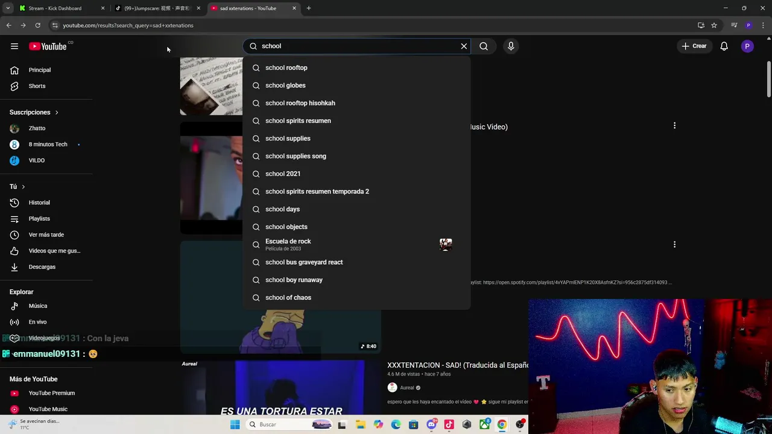This screenshot has width=772, height=434.
Task: Switch to the Jumpscare TikTok tab
Action: point(157,8)
